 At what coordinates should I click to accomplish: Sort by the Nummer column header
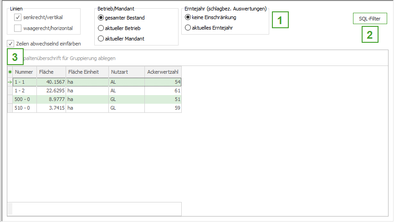24,72
